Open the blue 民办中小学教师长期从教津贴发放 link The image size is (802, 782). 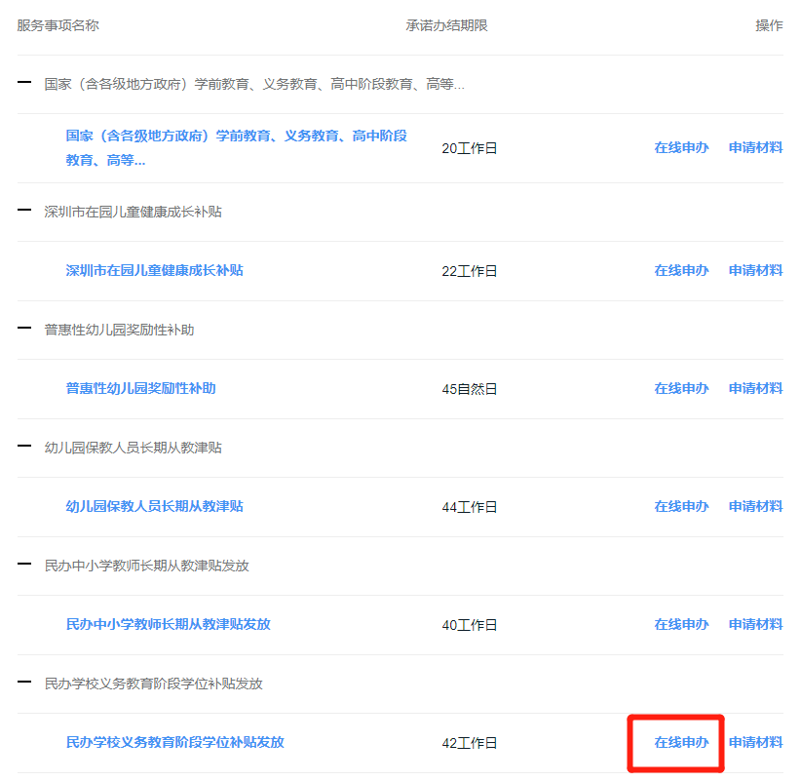(x=169, y=624)
